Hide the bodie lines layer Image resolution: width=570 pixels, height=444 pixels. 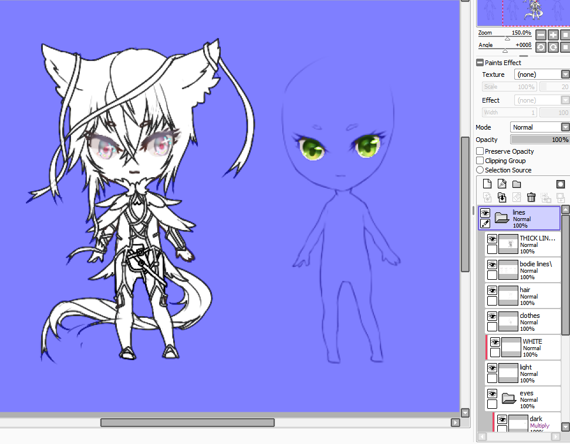[492, 265]
